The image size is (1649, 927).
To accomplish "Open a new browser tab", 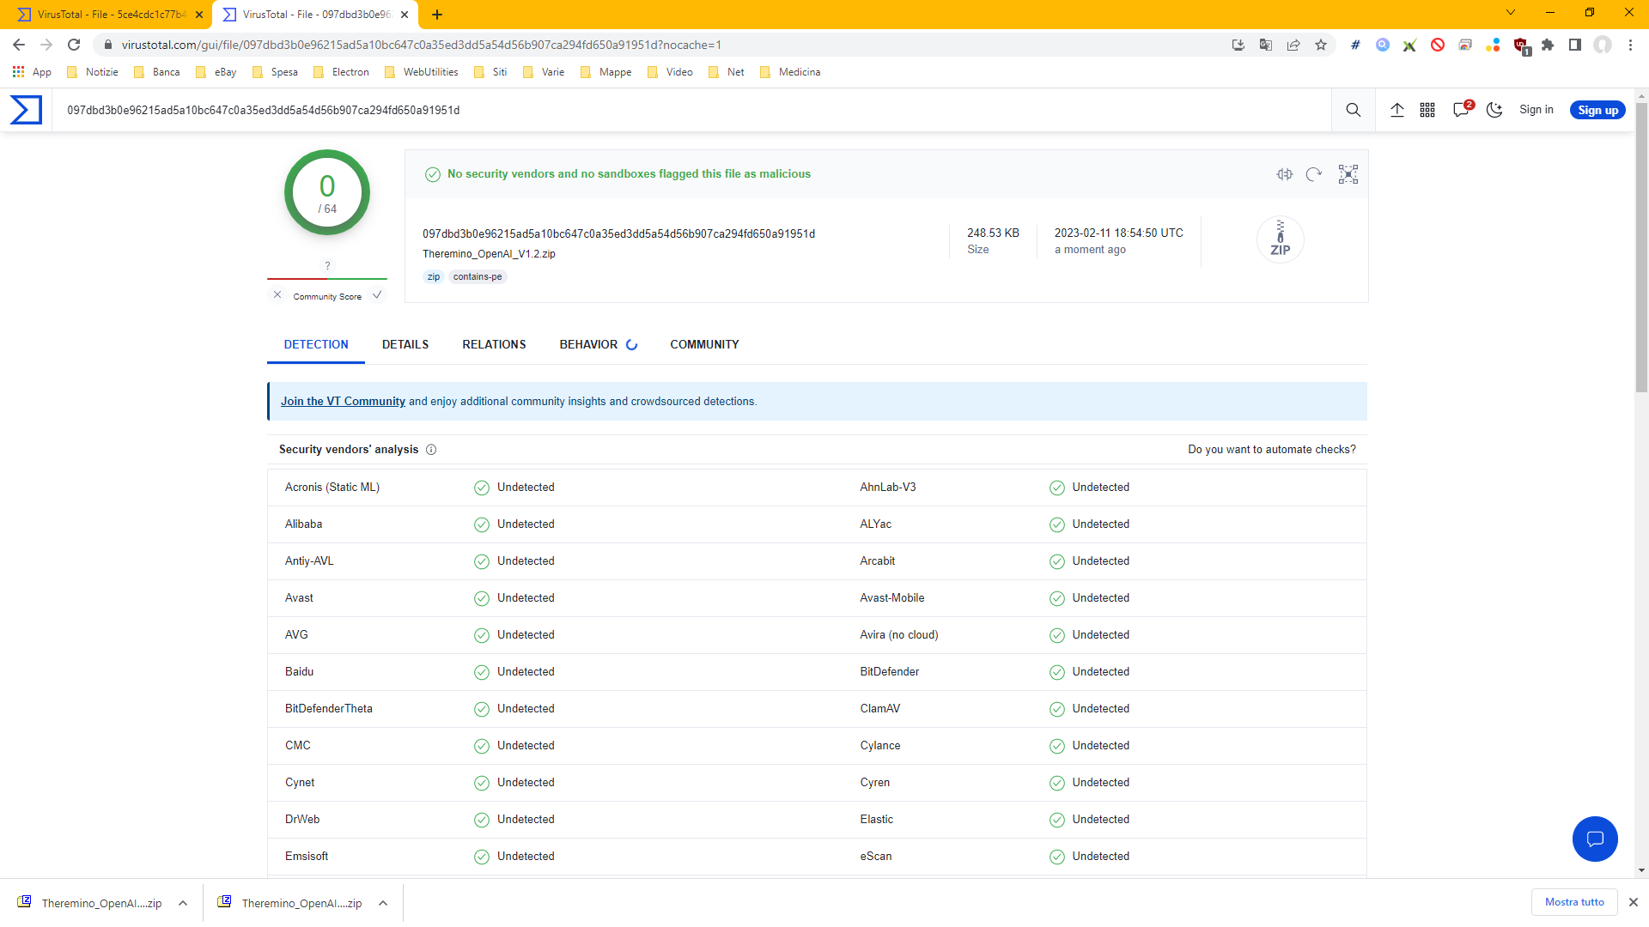I will pyautogui.click(x=437, y=15).
